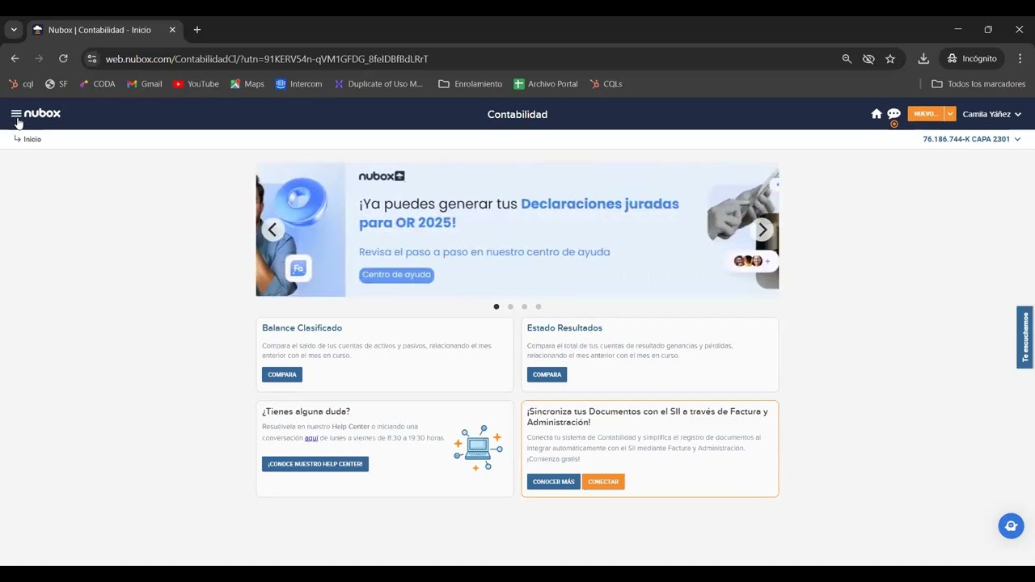
Task: Click CONOCER MÁS button
Action: (554, 482)
